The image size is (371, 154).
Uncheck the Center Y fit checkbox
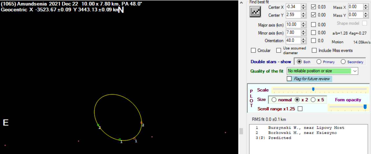[x=313, y=15]
